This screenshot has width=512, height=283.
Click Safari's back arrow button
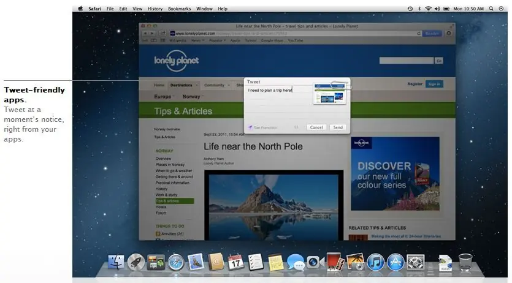point(145,33)
